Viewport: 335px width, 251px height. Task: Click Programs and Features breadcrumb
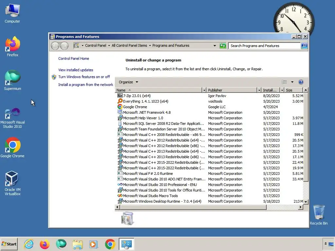(171, 45)
